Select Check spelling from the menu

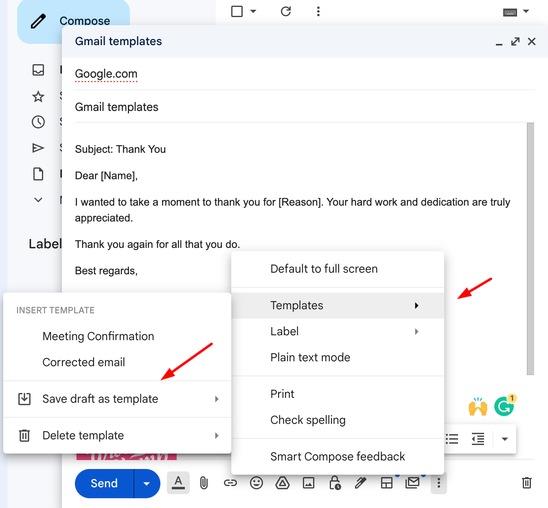[x=308, y=420]
